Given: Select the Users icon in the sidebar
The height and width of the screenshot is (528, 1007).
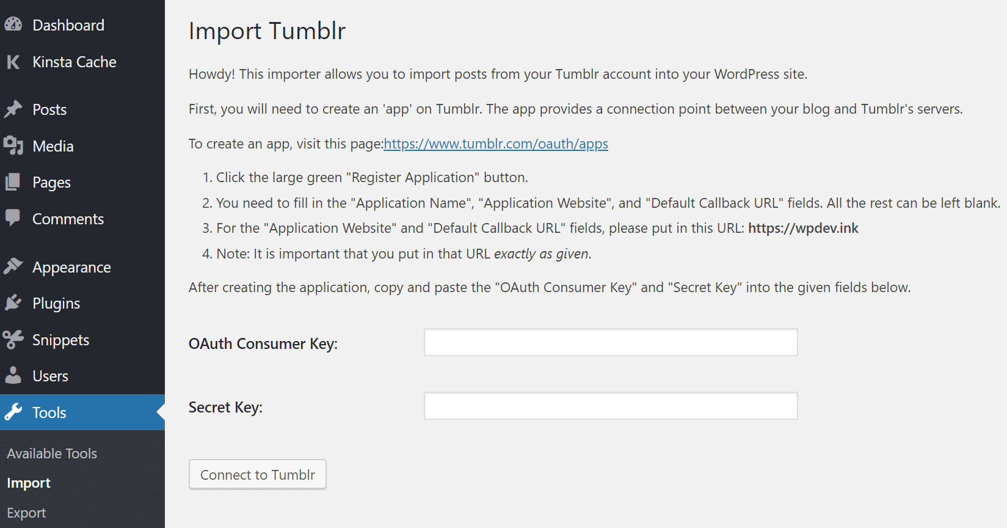Looking at the screenshot, I should 13,375.
